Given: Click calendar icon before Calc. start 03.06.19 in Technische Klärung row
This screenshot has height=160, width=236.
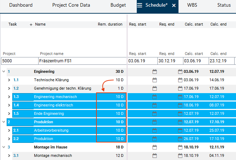Looking at the screenshot, I should (x=180, y=80).
